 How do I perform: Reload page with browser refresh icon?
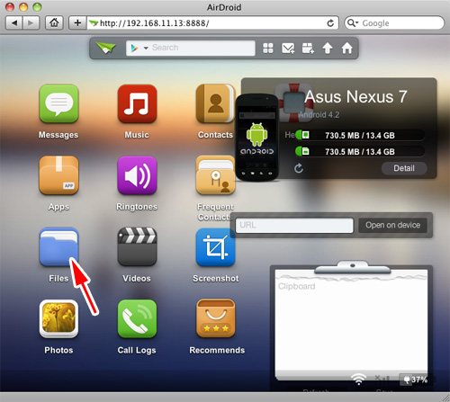(x=330, y=23)
